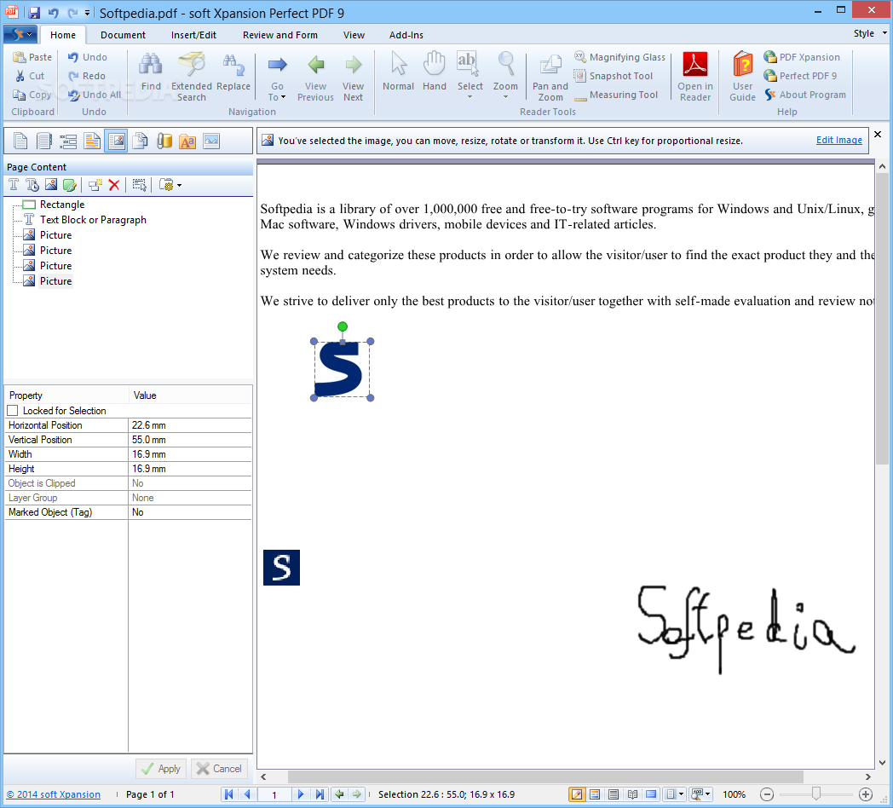Switch to the pages panel icon
The width and height of the screenshot is (893, 808).
(x=20, y=141)
